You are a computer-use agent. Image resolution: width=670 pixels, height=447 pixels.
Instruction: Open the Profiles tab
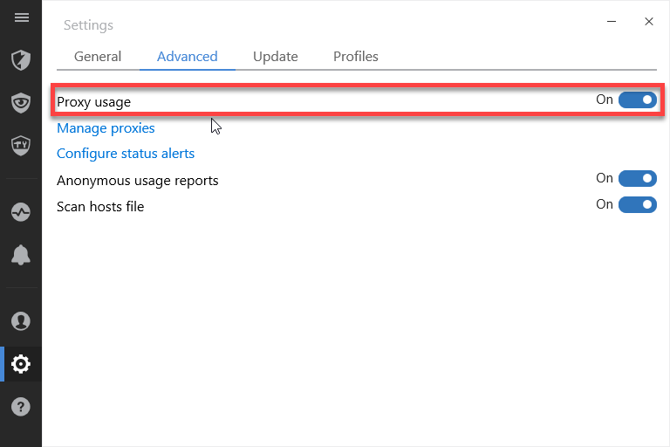point(356,57)
